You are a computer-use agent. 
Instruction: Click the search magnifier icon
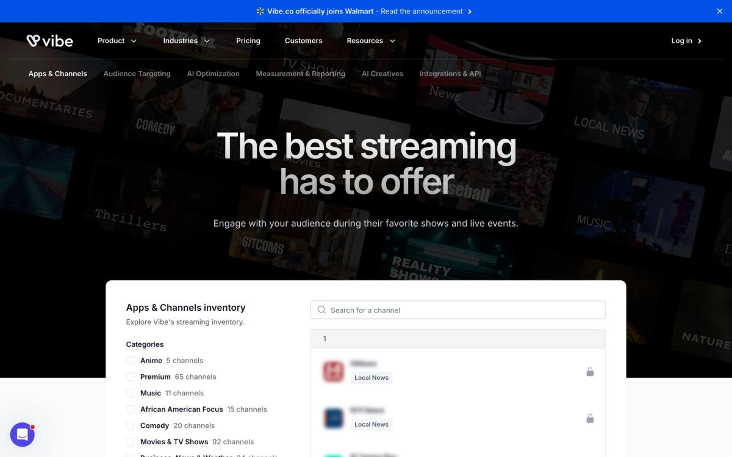(322, 310)
